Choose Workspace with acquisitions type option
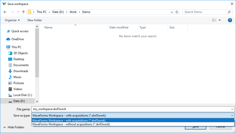Viewport: 236px width, 133px height. point(133,121)
